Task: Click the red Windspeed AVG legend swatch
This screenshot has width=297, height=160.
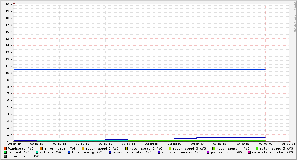Action: tap(5, 148)
